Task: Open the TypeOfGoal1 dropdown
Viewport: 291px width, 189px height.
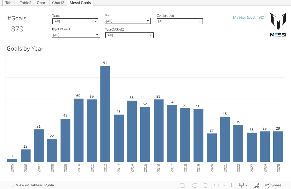Action: (76, 35)
